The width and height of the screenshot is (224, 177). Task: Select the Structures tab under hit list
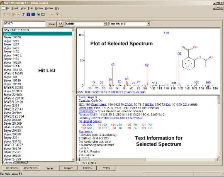(21, 162)
